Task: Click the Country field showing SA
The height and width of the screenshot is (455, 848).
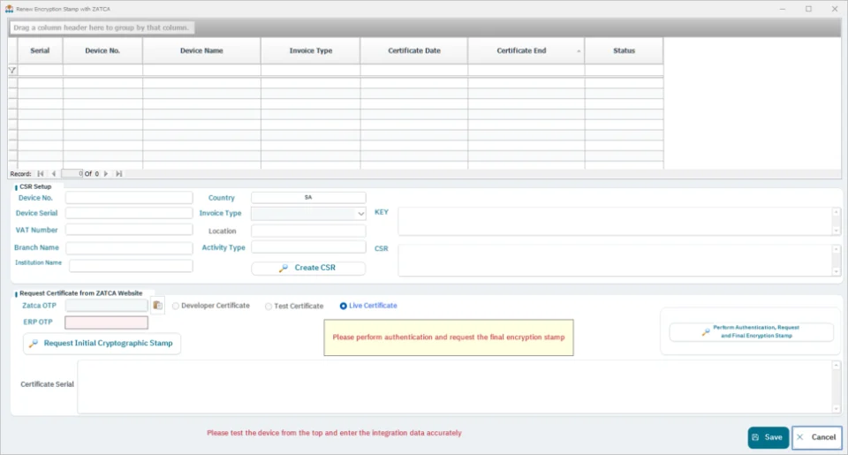Action: click(x=308, y=198)
